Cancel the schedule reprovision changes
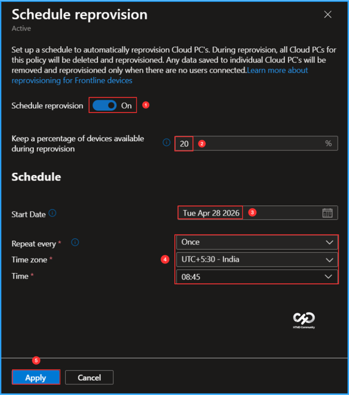Viewport: 349px width, 395px height. [x=89, y=377]
